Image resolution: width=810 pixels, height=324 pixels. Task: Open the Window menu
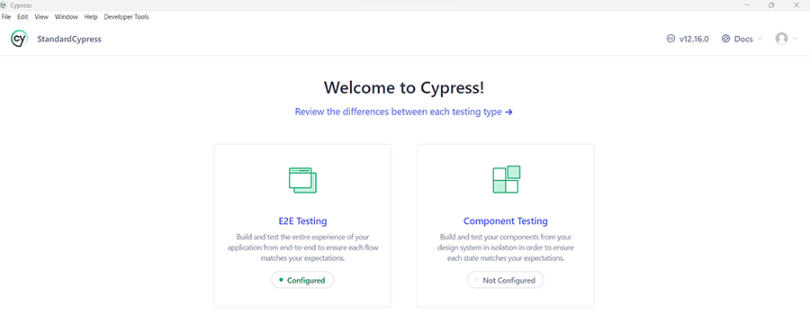66,17
